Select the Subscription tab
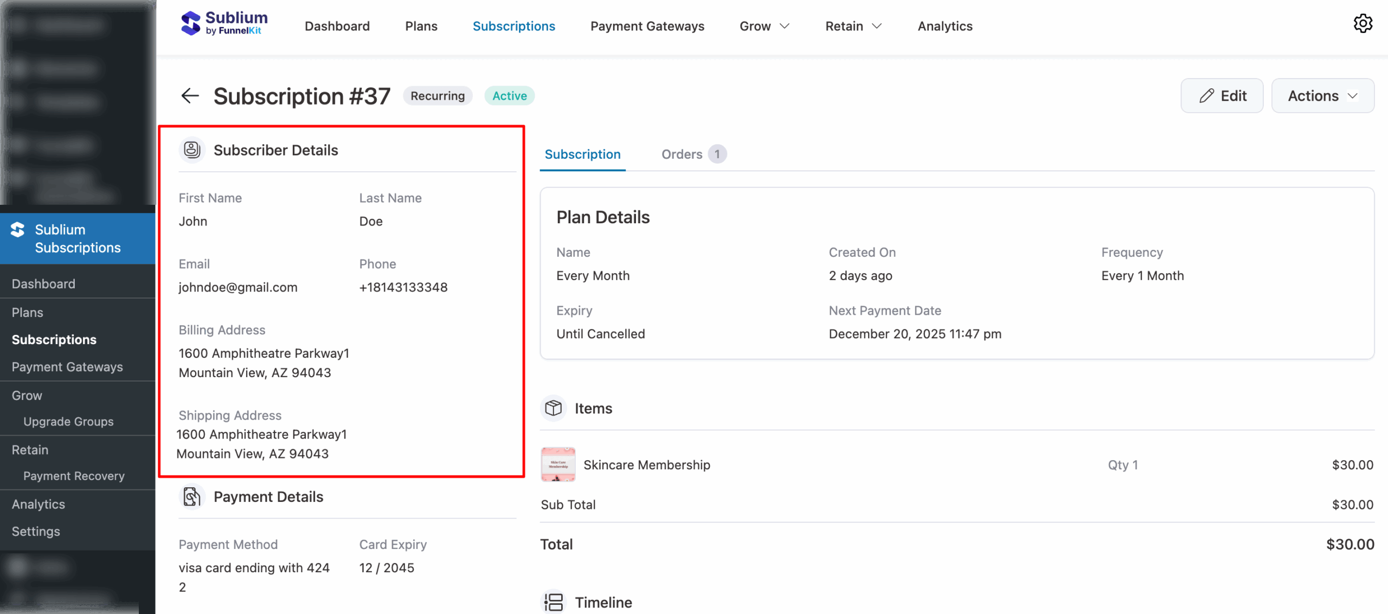 (x=582, y=154)
